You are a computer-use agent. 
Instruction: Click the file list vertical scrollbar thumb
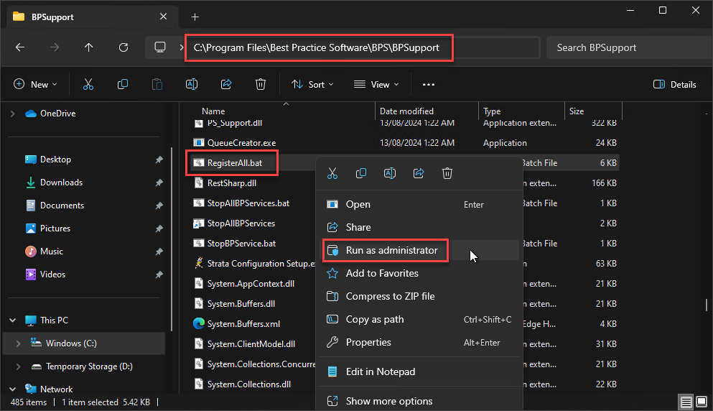click(x=707, y=305)
